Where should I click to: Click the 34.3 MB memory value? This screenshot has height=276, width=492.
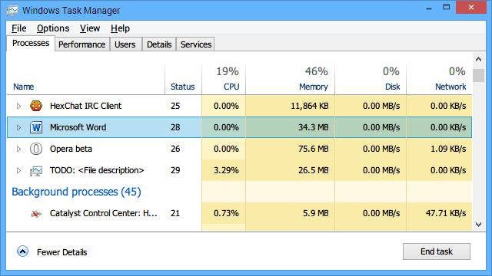pos(314,127)
